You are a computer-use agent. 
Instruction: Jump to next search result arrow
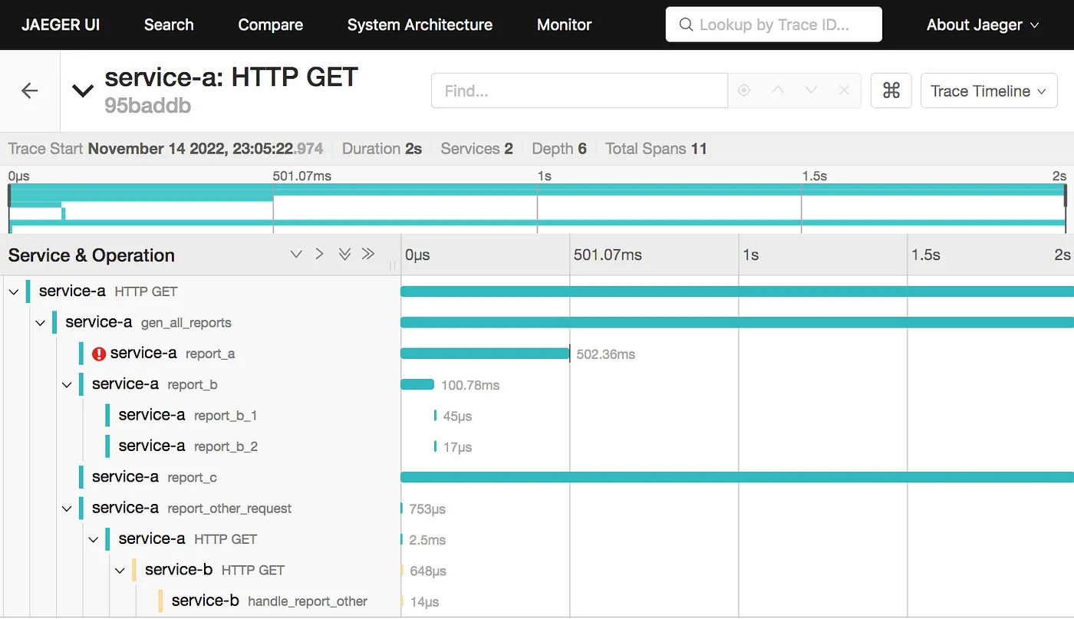tap(811, 91)
